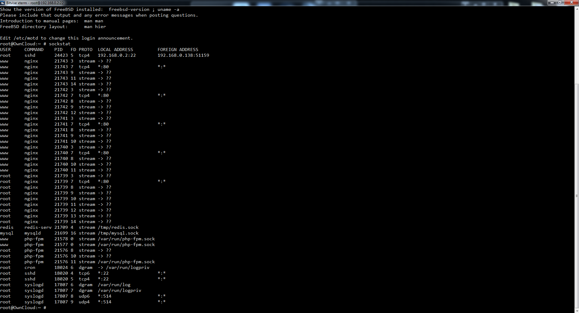Click the typed sockstat command text
The width and height of the screenshot is (579, 313).
tap(59, 44)
